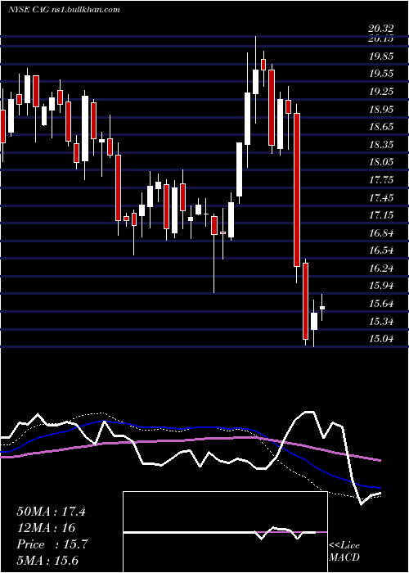409x573 pixels.
Task: Click the 19.25 price axis label
Action: click(381, 92)
